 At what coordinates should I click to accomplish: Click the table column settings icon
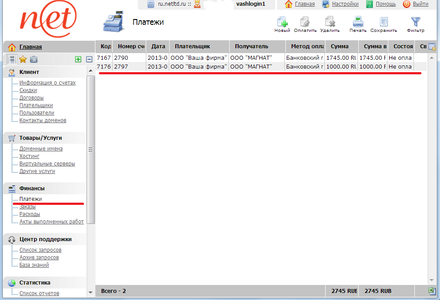point(432,47)
